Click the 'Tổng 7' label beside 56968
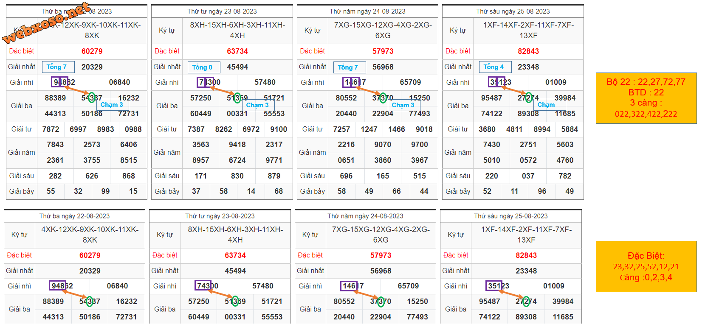 click(x=348, y=67)
